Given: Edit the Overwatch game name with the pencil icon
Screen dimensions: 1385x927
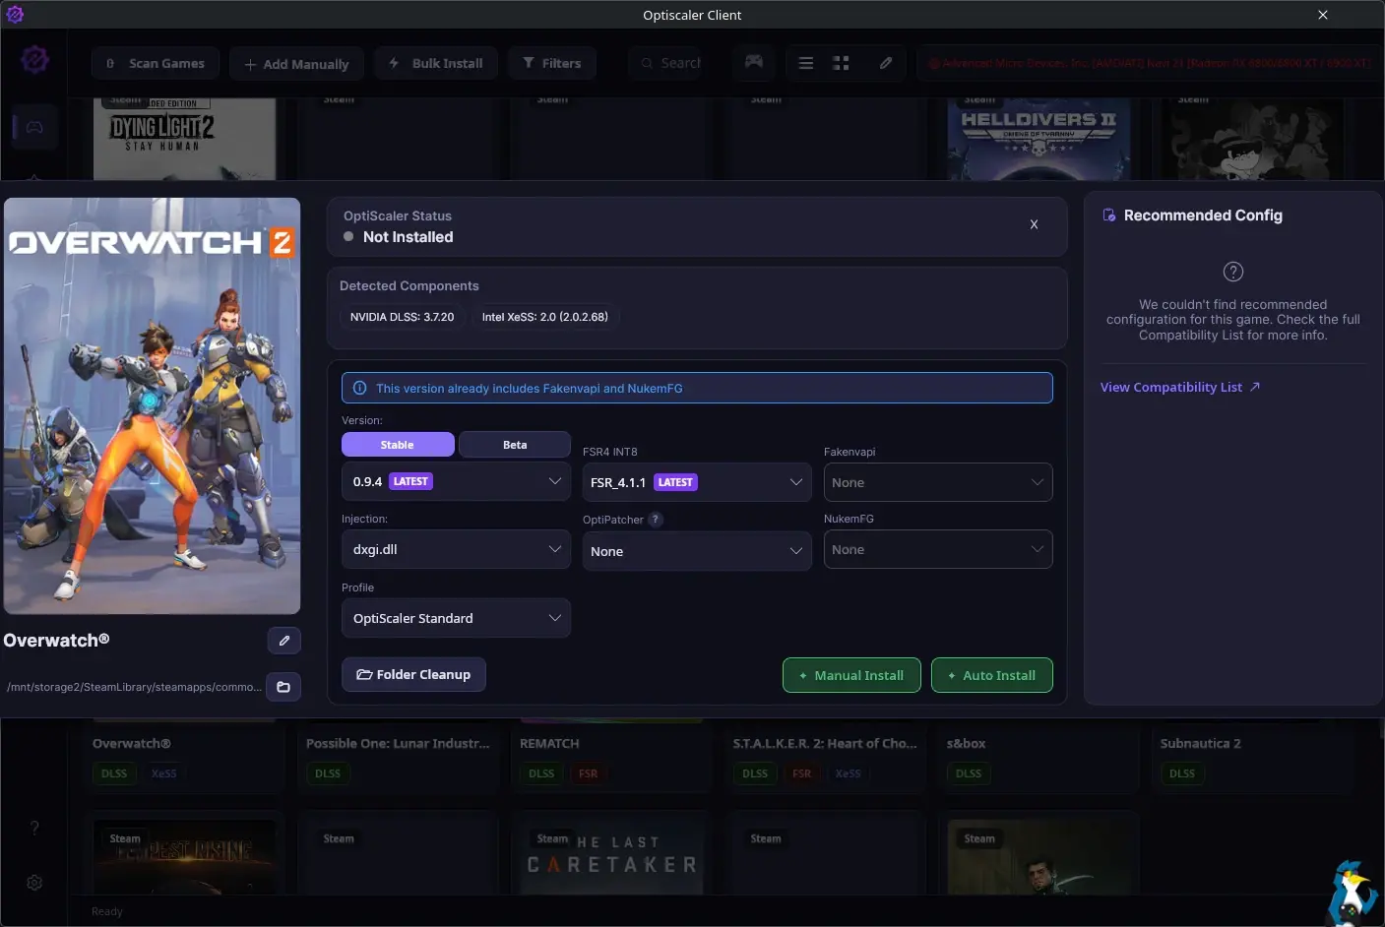Looking at the screenshot, I should coord(284,641).
